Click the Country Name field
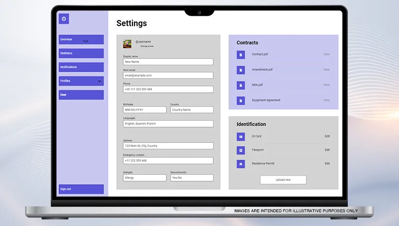Screen dimensions: 399x226 pos(192,110)
